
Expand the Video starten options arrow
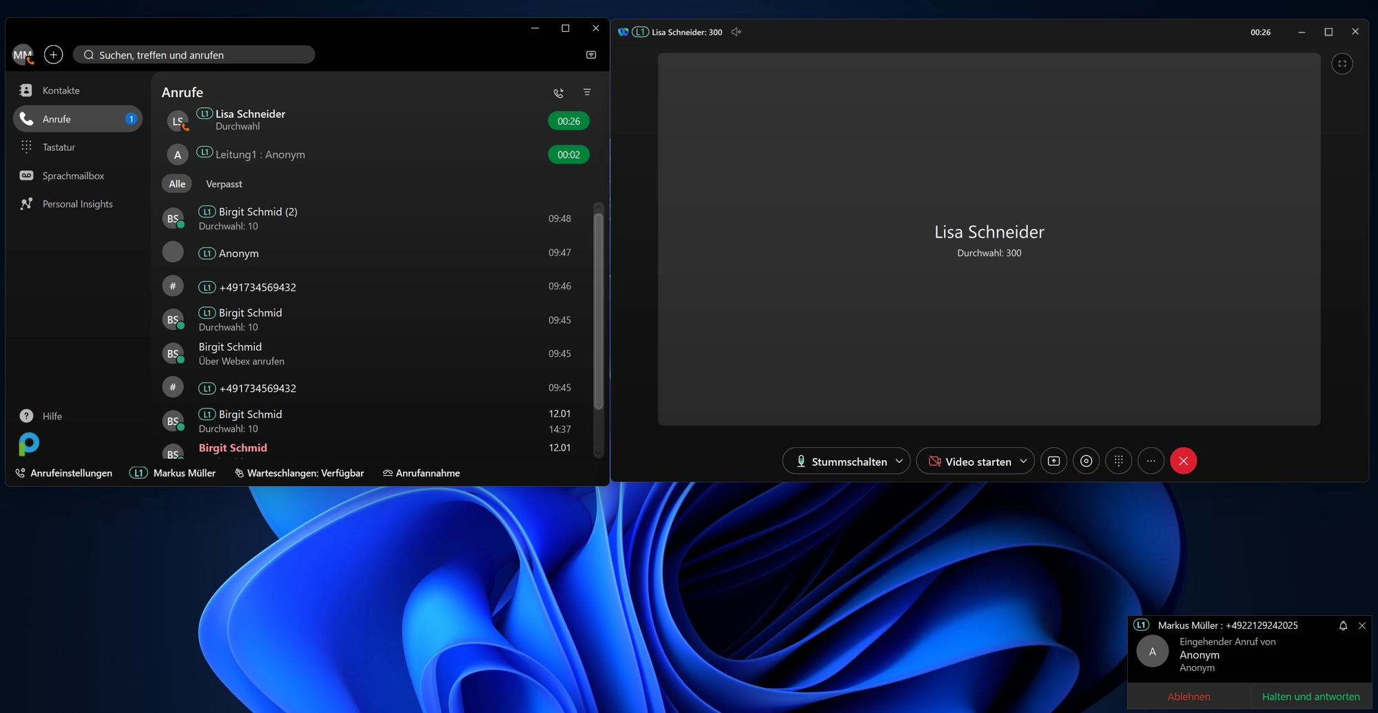coord(1023,461)
